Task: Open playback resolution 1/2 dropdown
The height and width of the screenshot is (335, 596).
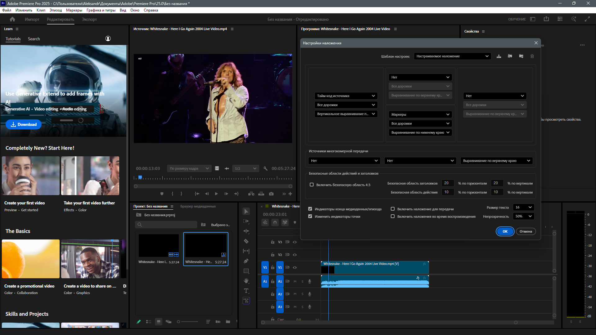Action: coord(245,168)
